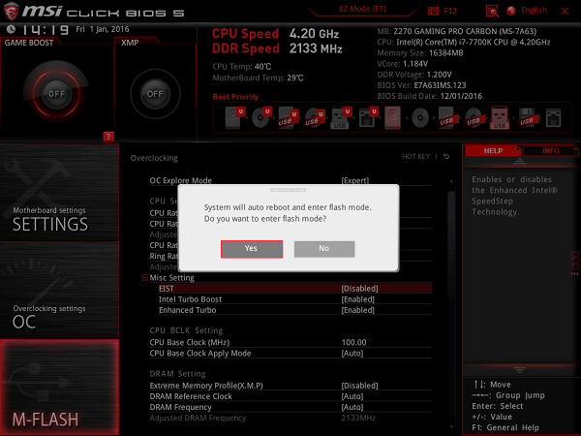
Task: Open Extreme Memory Profile [Disabled] value
Action: pos(359,386)
